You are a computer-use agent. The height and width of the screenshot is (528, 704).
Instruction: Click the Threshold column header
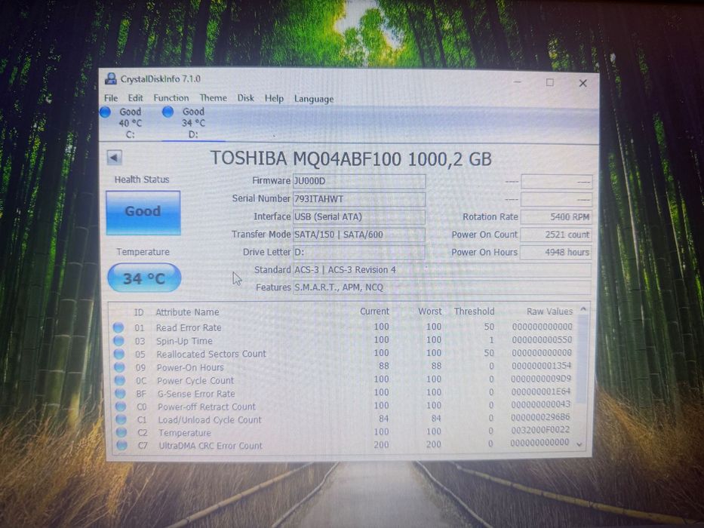tap(474, 311)
